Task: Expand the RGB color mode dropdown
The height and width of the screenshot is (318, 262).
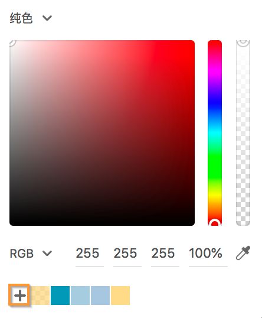Action: (x=31, y=254)
